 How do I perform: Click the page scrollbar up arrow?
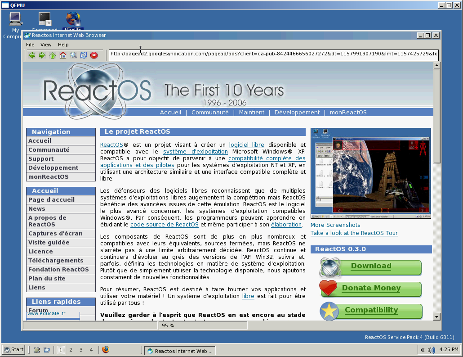[437, 66]
